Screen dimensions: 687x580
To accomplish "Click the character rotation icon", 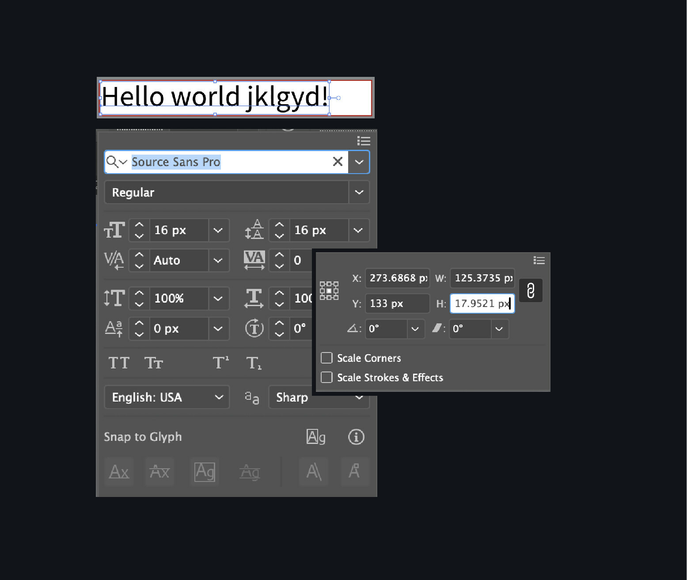I will pos(254,328).
